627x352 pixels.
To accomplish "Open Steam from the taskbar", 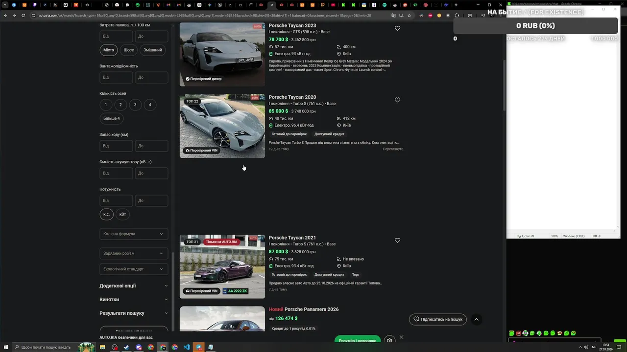I will point(126,347).
